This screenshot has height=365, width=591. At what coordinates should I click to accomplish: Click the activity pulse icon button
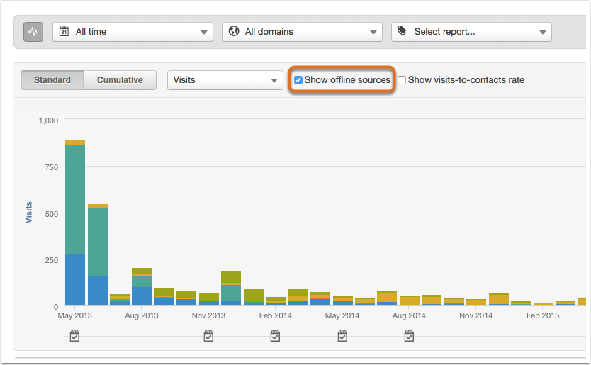click(x=33, y=32)
